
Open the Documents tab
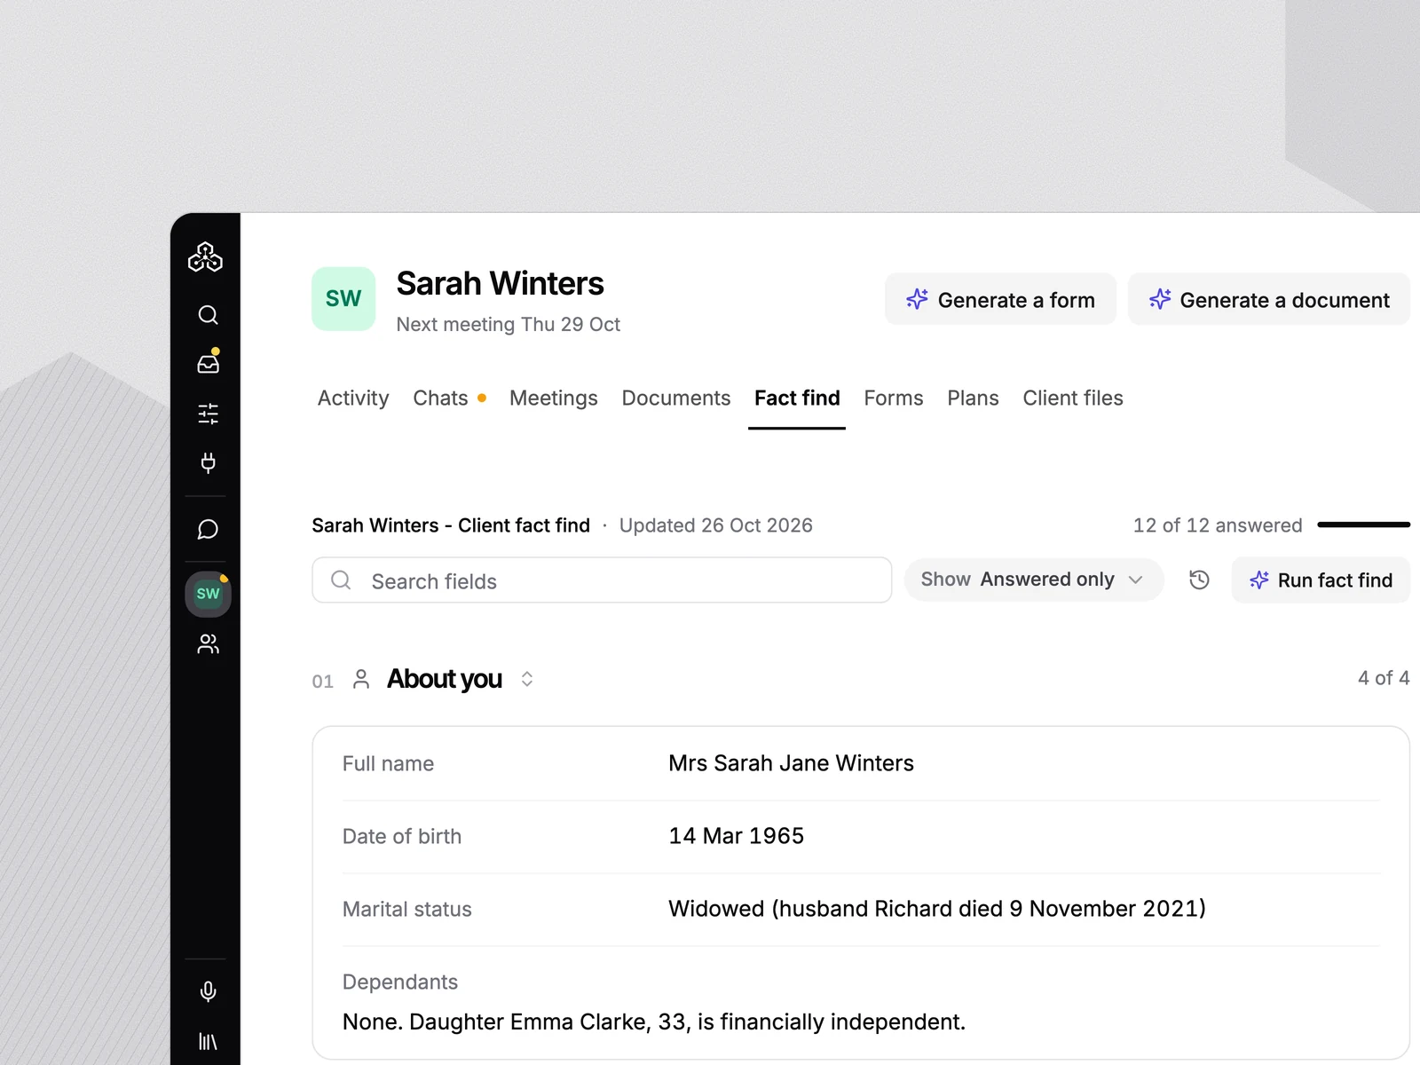pyautogui.click(x=675, y=398)
